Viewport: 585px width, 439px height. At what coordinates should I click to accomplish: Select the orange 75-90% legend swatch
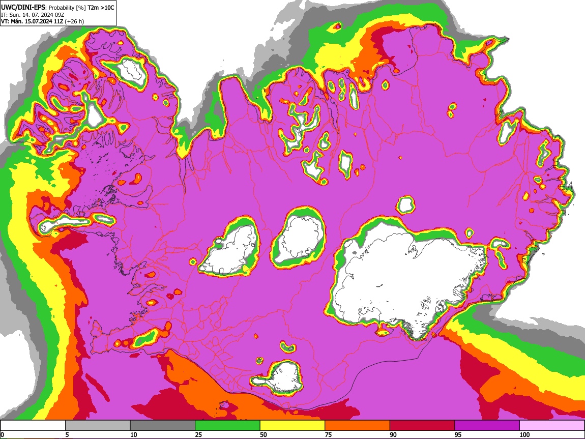[358, 426]
